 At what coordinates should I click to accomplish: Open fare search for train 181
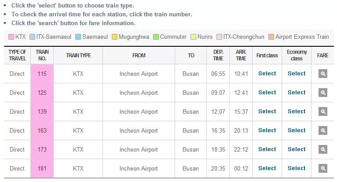323,168
